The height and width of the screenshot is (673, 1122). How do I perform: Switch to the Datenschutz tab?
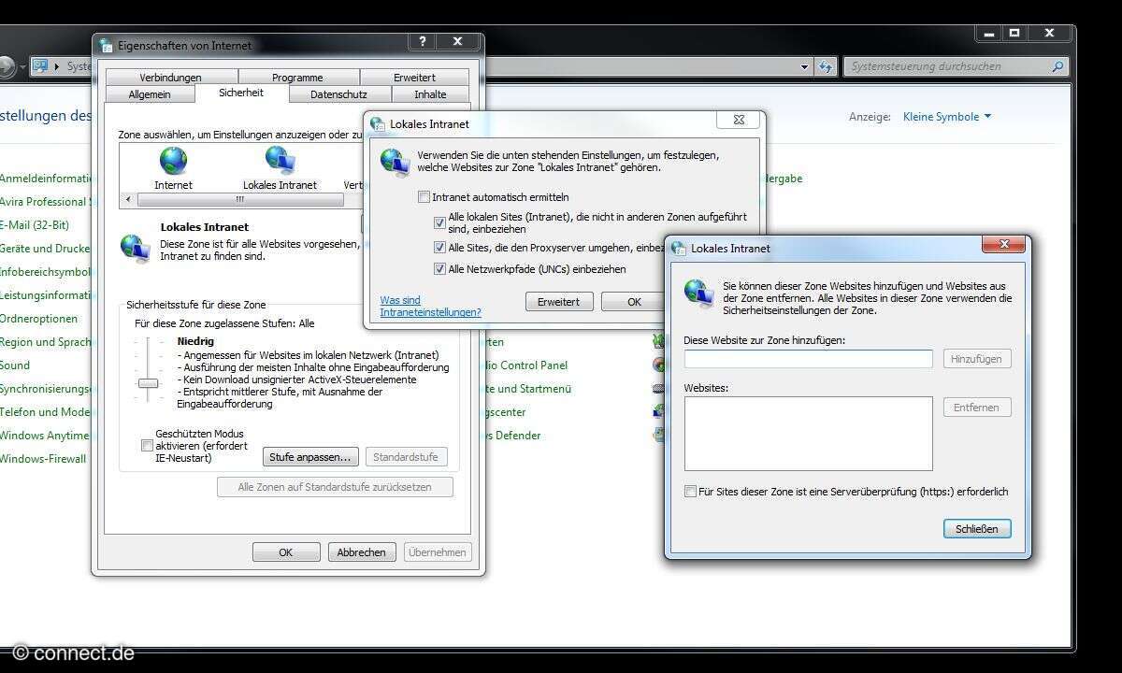click(x=338, y=94)
